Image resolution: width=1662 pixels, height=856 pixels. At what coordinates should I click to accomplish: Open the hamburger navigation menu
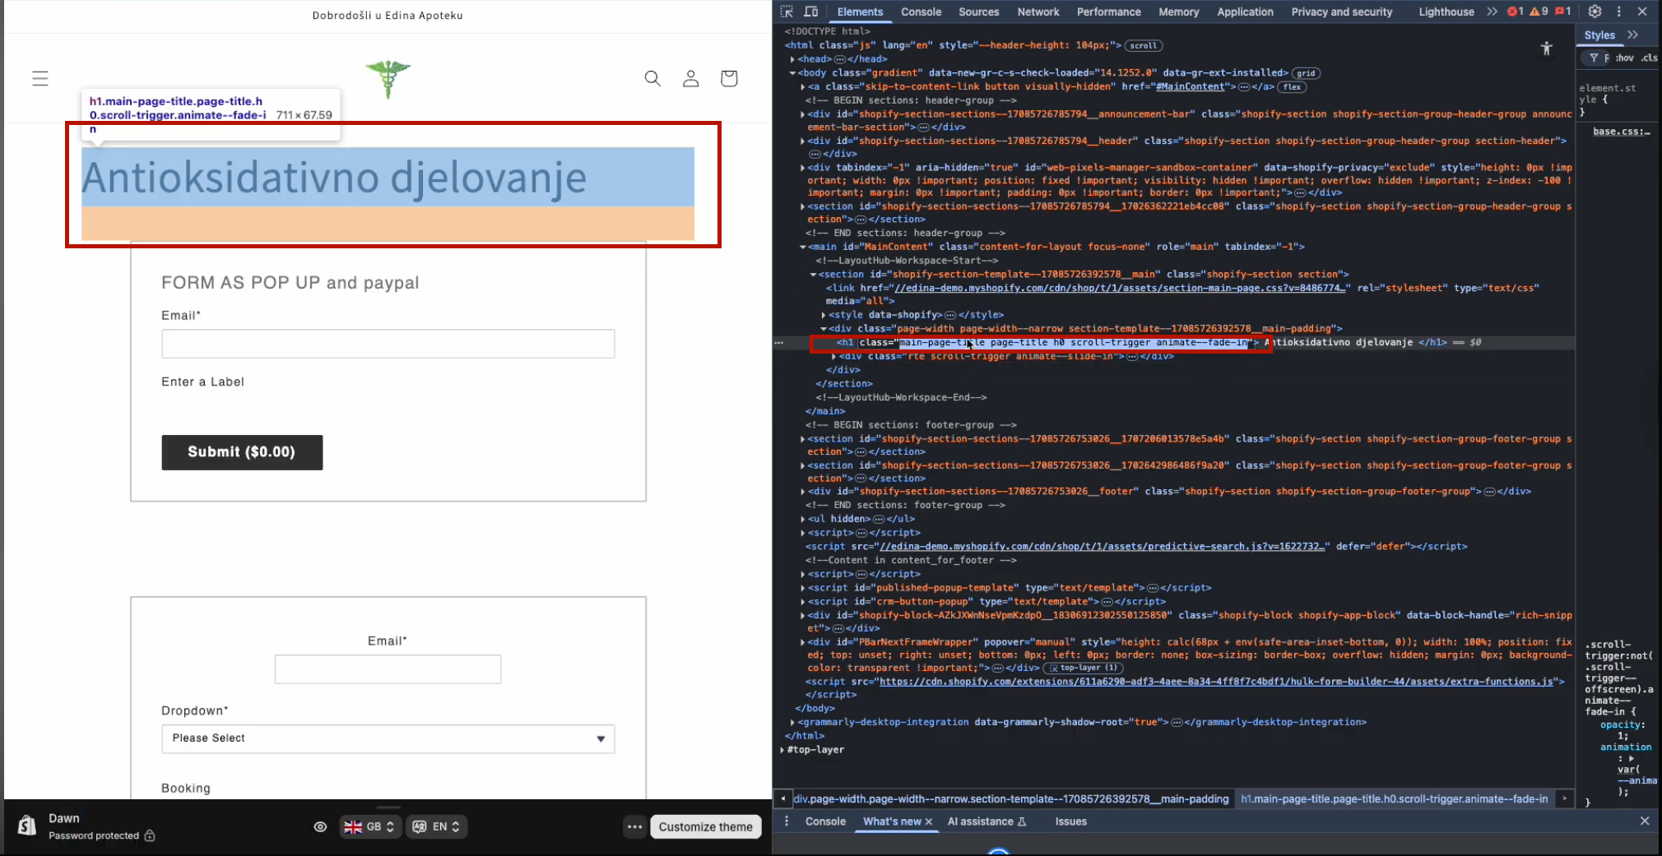point(40,78)
